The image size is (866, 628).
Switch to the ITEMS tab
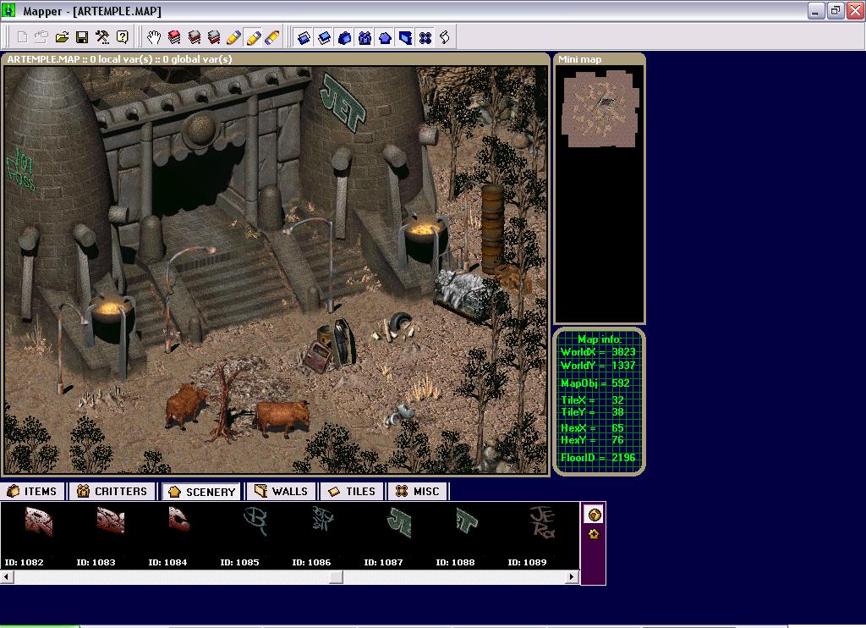click(x=32, y=491)
